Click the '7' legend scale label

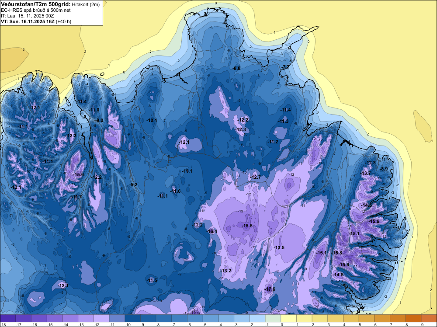tap(391, 324)
